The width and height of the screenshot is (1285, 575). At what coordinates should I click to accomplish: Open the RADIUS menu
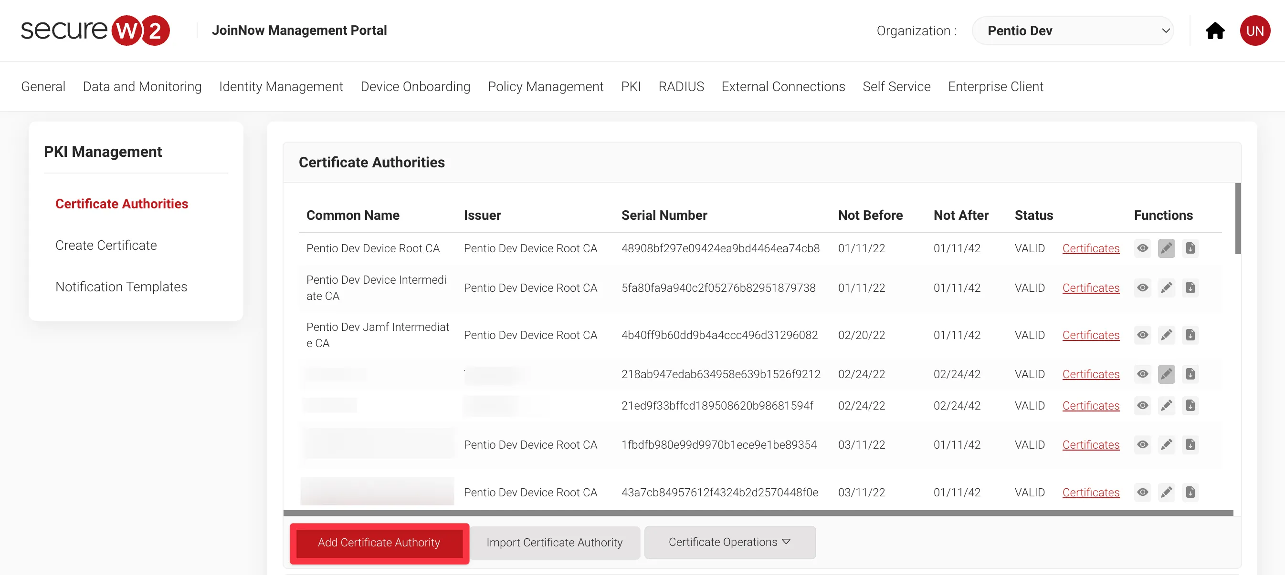(x=681, y=87)
